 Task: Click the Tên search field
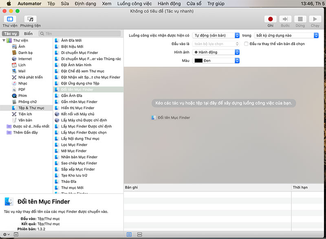click(79, 34)
